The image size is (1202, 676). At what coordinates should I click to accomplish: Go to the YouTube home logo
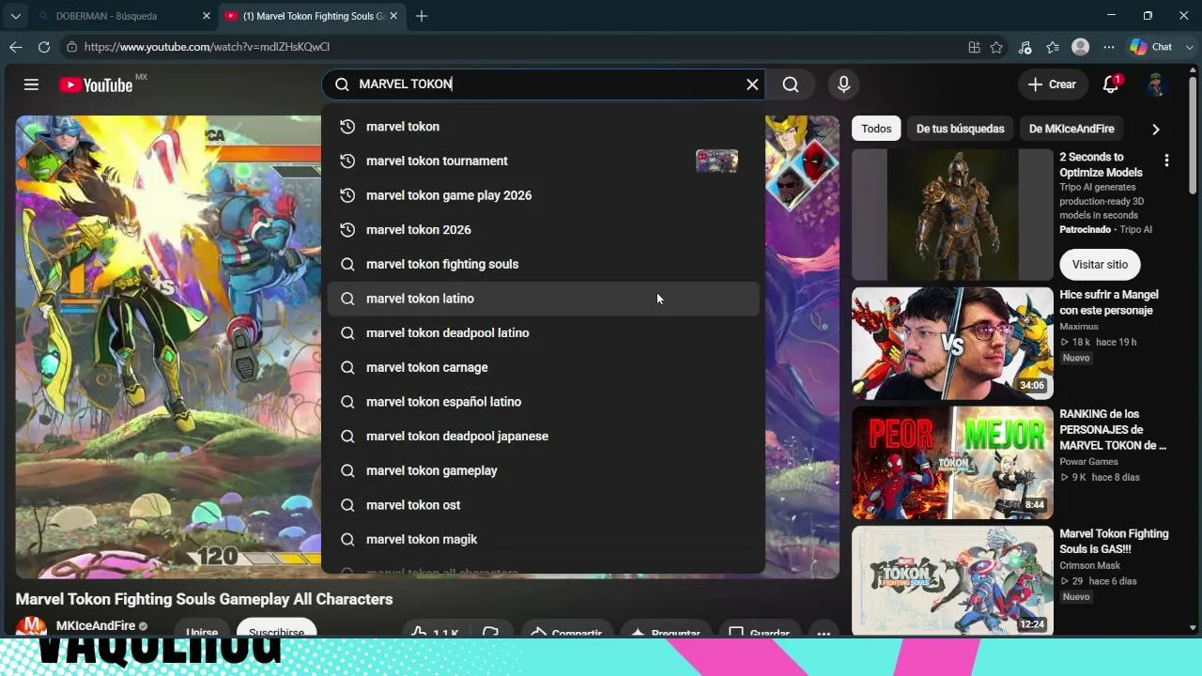coord(96,85)
